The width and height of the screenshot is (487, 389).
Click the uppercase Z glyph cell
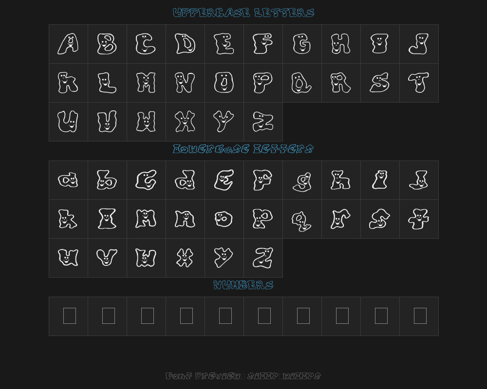tap(263, 122)
